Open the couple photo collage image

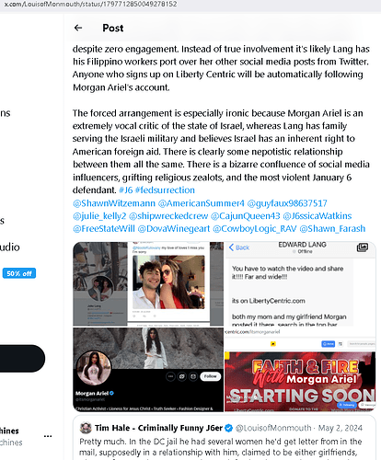pyautogui.click(x=148, y=284)
